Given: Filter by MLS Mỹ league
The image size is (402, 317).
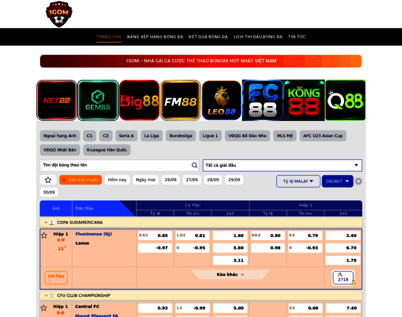Looking at the screenshot, I should click(x=285, y=136).
